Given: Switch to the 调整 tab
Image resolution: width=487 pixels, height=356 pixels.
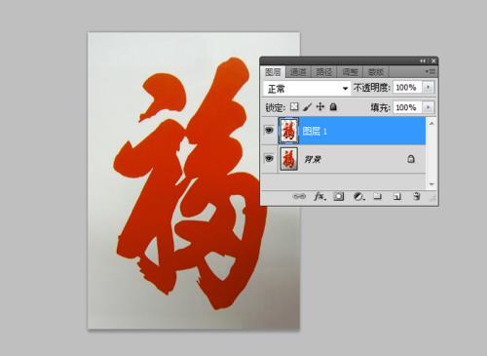Looking at the screenshot, I should point(350,72).
